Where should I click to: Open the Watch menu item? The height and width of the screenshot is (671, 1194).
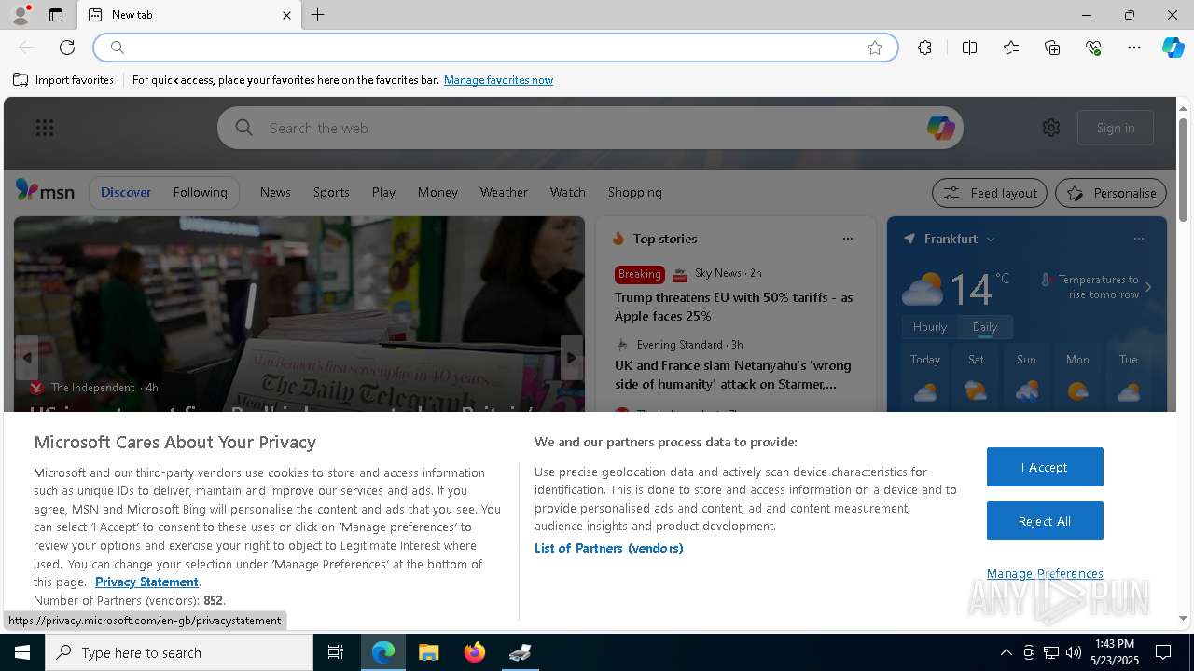click(x=567, y=192)
